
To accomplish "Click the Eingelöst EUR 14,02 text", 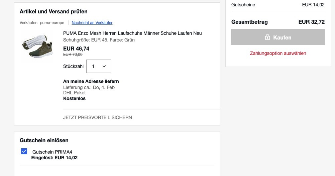I will click(x=54, y=158).
